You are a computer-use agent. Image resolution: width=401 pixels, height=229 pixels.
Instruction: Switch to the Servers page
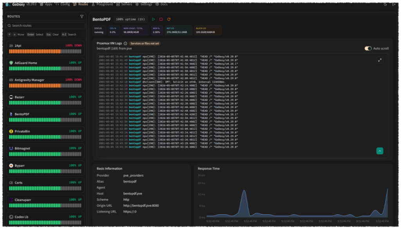pyautogui.click(x=124, y=4)
